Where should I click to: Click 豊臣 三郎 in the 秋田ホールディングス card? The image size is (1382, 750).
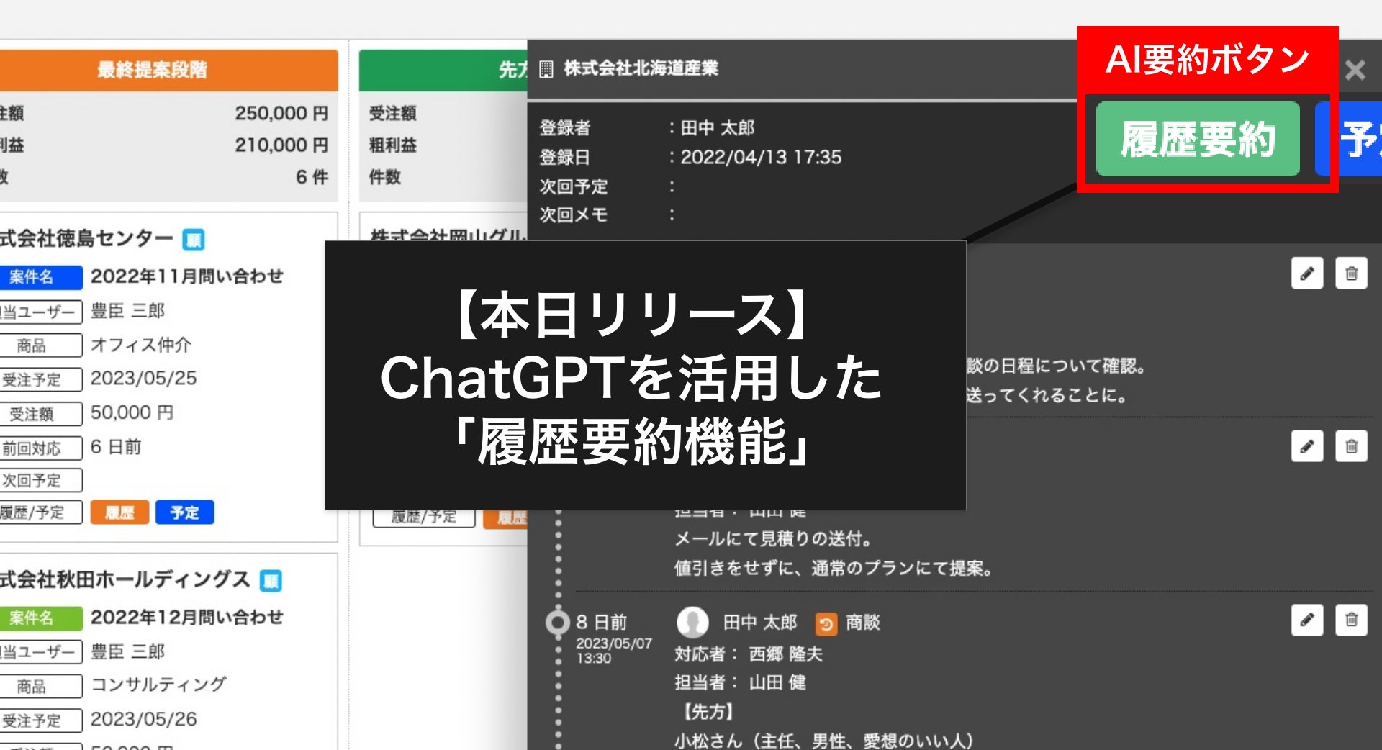(x=127, y=651)
